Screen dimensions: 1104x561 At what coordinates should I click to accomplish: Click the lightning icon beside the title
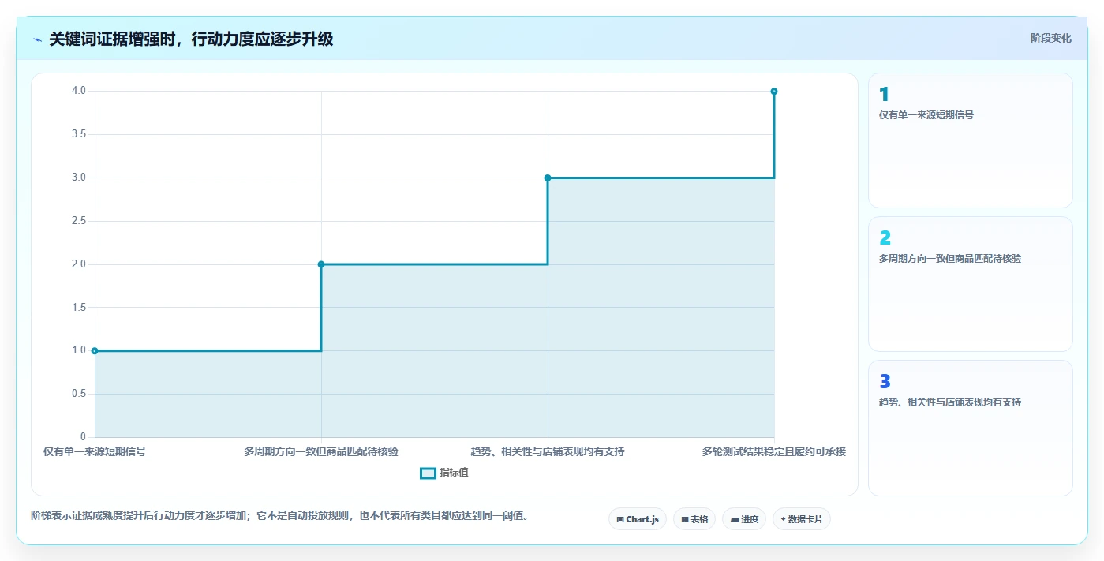(37, 39)
